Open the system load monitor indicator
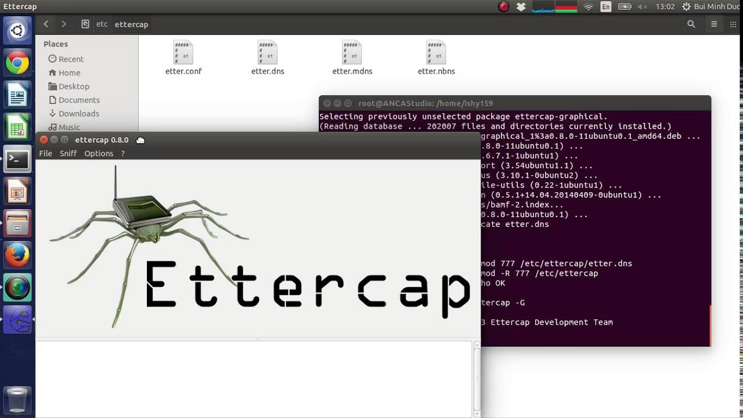This screenshot has height=418, width=743. [554, 6]
